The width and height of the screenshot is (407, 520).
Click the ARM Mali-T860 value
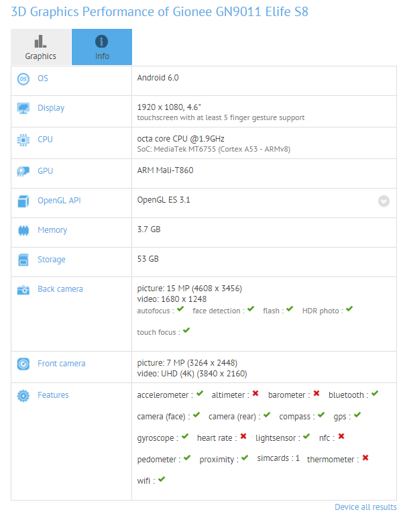[x=165, y=170]
